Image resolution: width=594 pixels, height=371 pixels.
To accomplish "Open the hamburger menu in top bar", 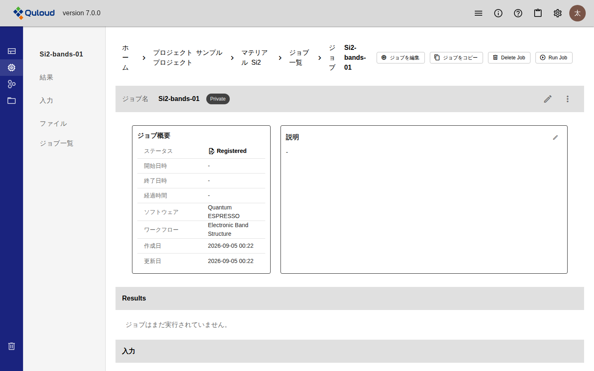I will 478,13.
